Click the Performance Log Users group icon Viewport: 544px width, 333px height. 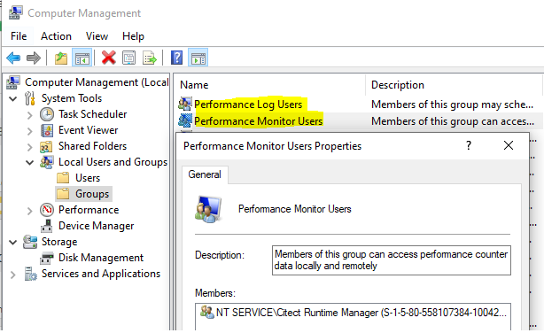click(185, 104)
